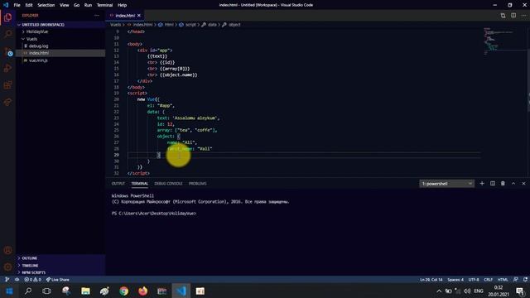Open changes compare icon in editor toolbar
530x298 pixels.
[x=503, y=15]
